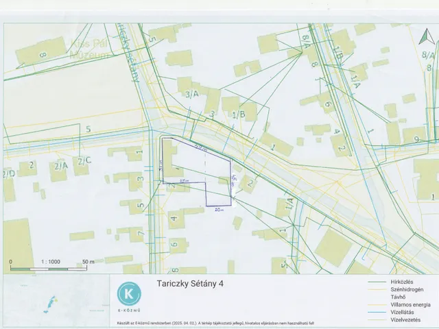Click the "Tariczky Sétány 4" map title

pos(190,284)
